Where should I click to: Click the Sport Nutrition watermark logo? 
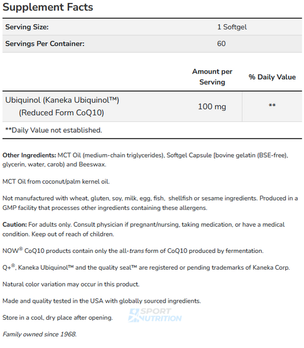point(155,315)
